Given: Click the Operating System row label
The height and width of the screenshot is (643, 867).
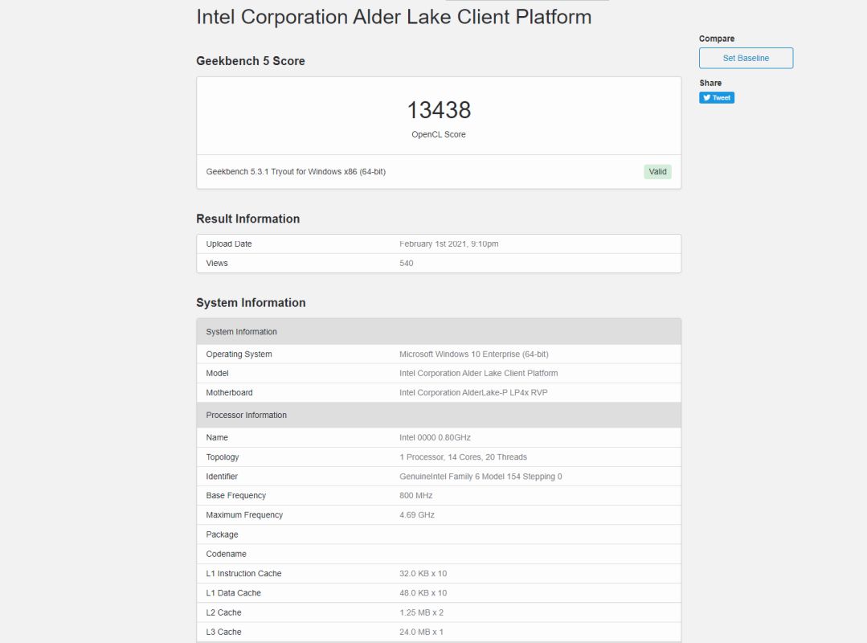Looking at the screenshot, I should coord(239,354).
